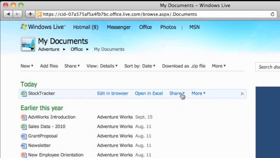Click the New Employee Orientation PowerPoint icon
This screenshot has height=158, width=280.
coord(24,155)
